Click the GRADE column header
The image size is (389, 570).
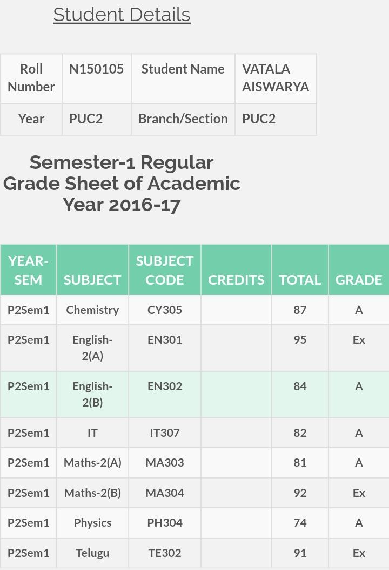pyautogui.click(x=359, y=270)
